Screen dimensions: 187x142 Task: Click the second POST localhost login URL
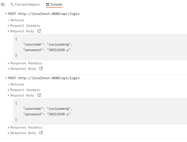[x=49, y=78]
